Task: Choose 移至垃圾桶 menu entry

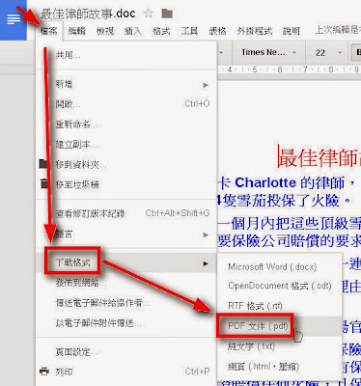Action: (x=126, y=184)
